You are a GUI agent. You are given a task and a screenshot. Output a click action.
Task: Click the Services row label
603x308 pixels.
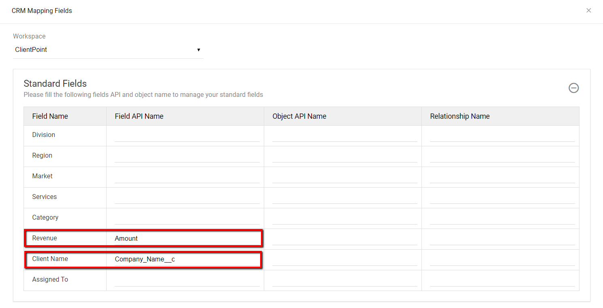point(44,197)
